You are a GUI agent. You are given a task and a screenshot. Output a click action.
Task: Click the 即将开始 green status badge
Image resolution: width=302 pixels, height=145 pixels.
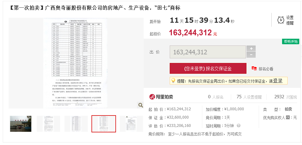(x=291, y=41)
